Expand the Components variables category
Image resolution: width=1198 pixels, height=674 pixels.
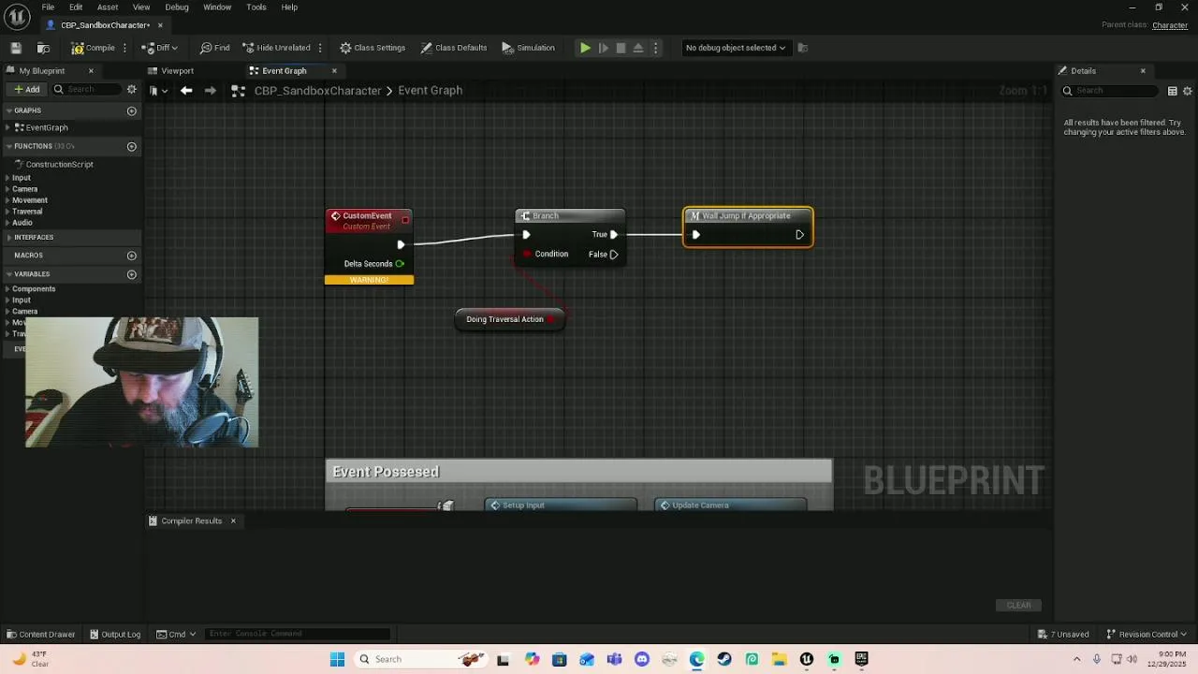(7, 288)
